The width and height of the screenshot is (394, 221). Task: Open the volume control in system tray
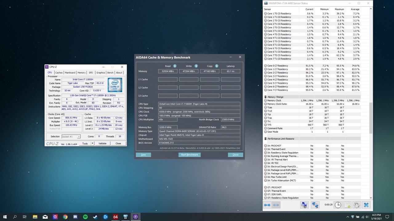pos(368,217)
